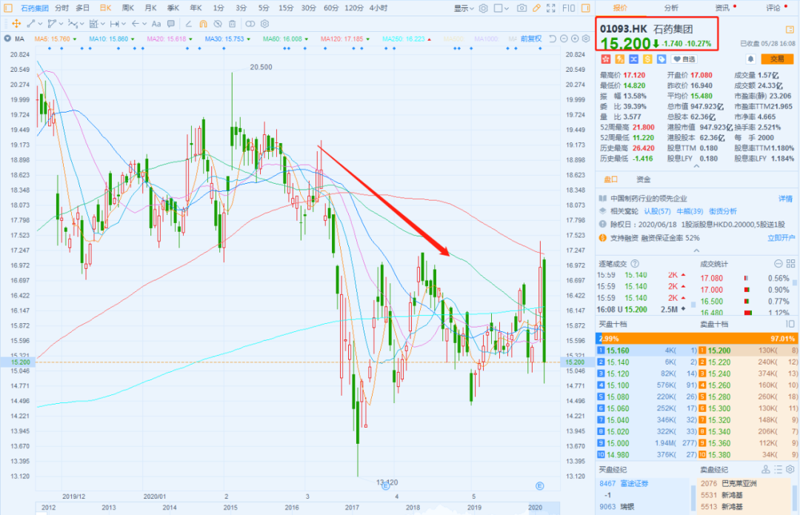Toggle MA10 line visibility

point(112,39)
